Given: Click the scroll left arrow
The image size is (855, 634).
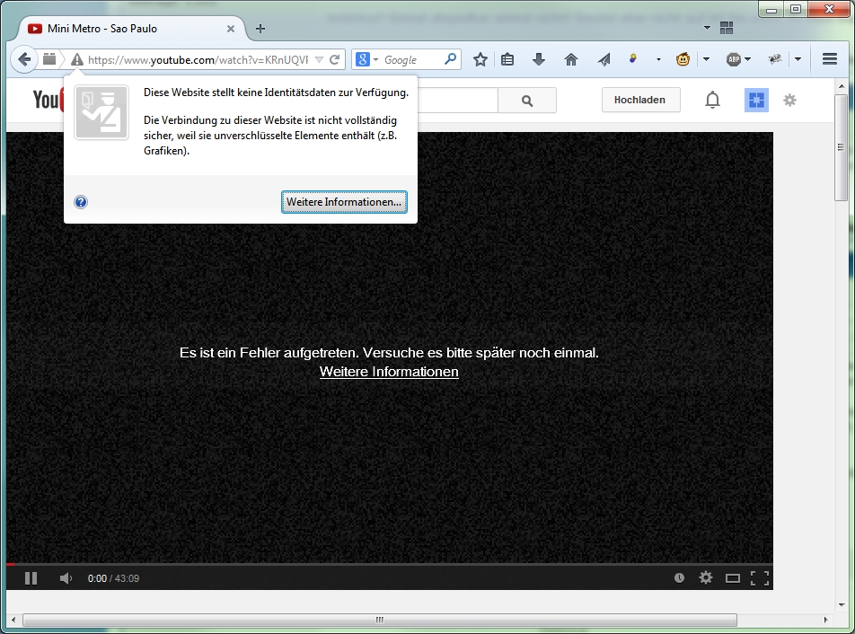Looking at the screenshot, I should pyautogui.click(x=13, y=620).
